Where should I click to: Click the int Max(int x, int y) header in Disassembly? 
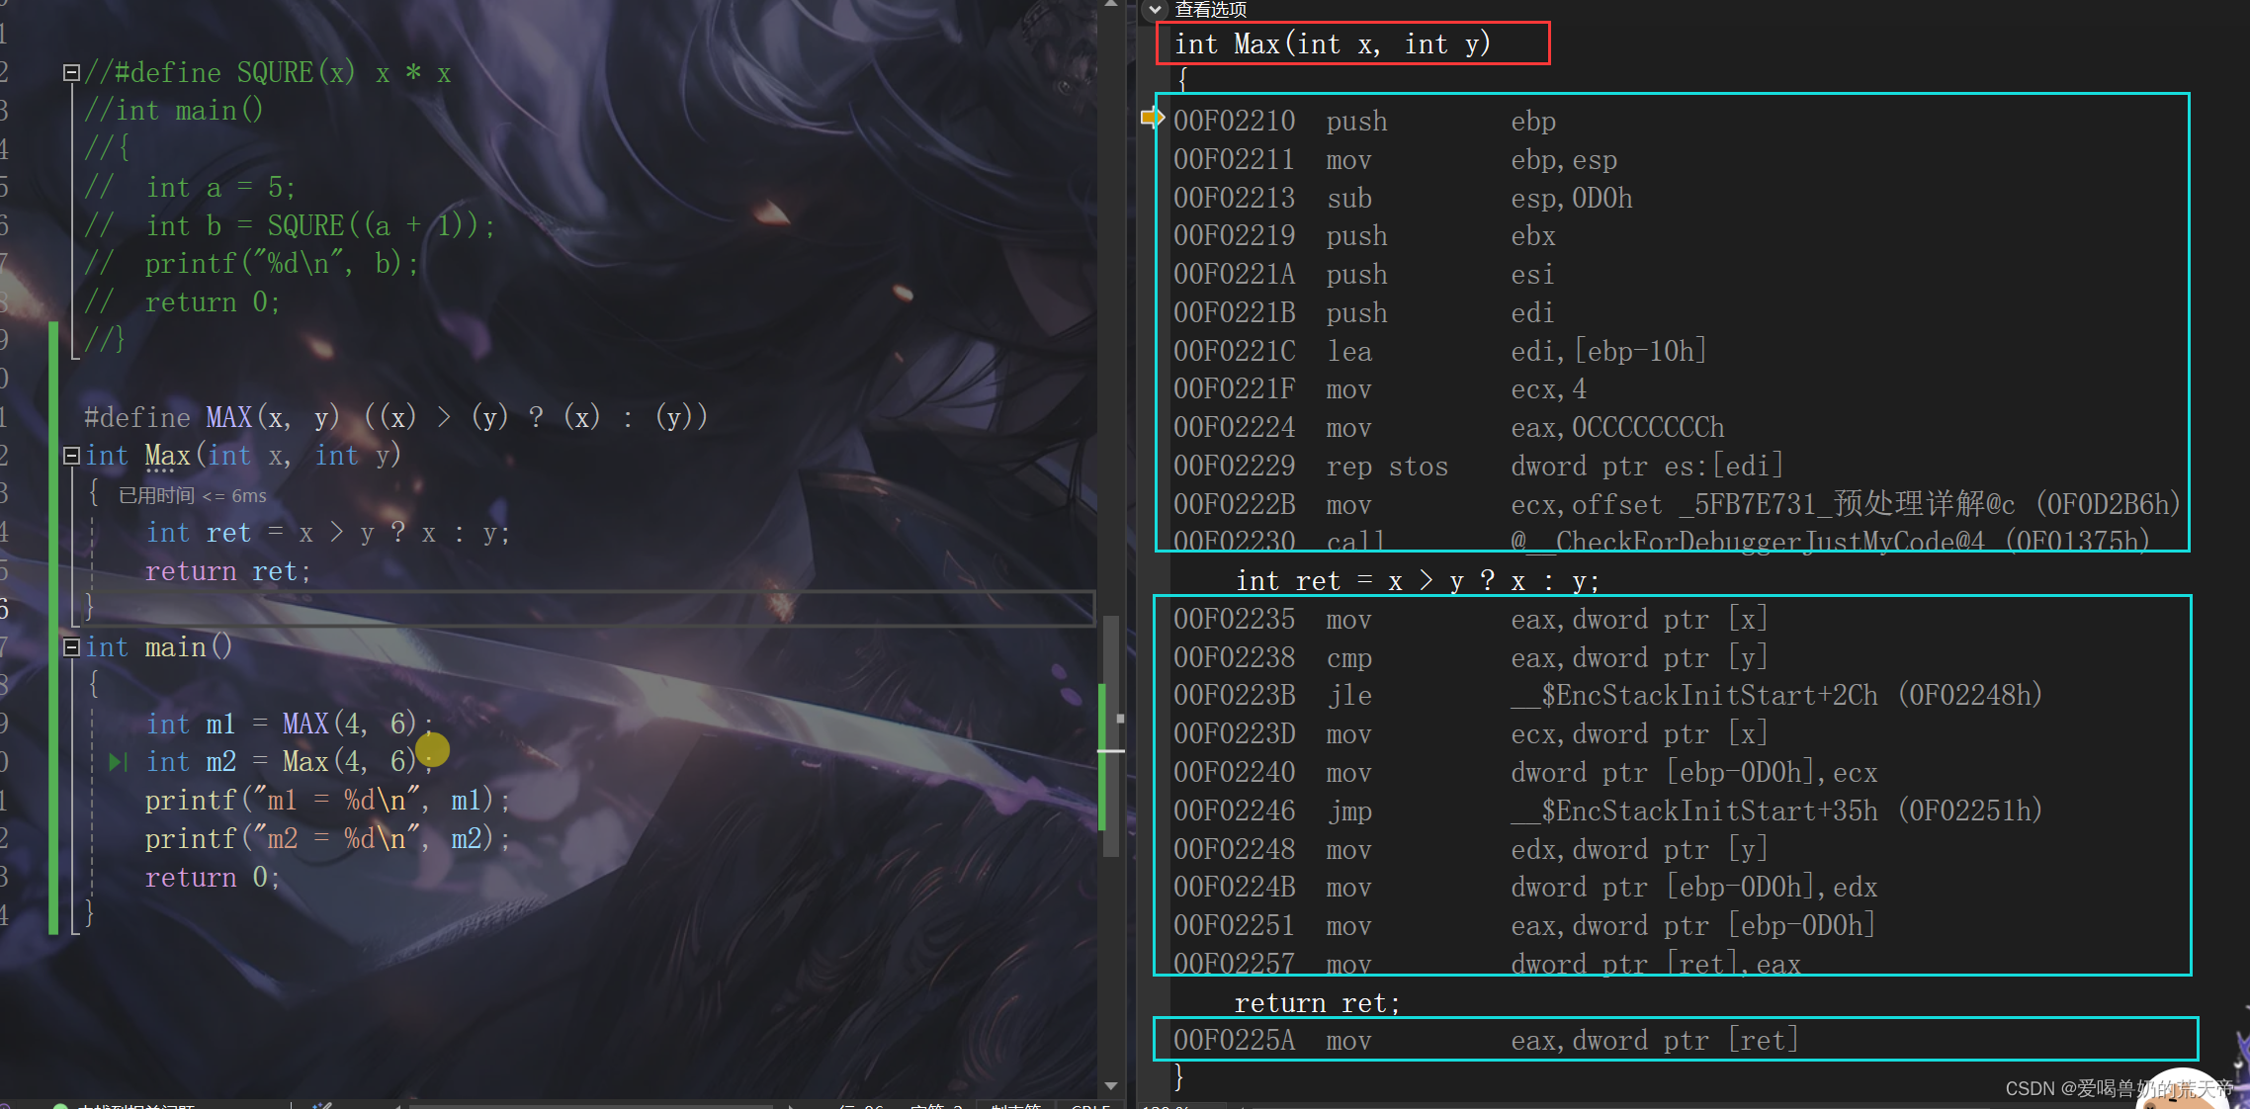coord(1332,43)
